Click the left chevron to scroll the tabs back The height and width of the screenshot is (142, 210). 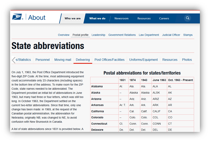click(14, 60)
